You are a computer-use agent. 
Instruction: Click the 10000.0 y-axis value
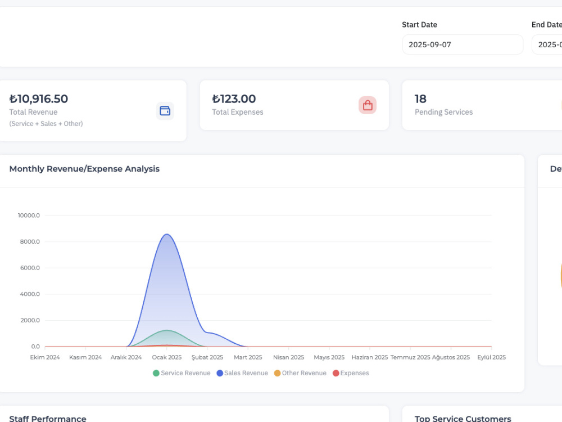(x=29, y=216)
